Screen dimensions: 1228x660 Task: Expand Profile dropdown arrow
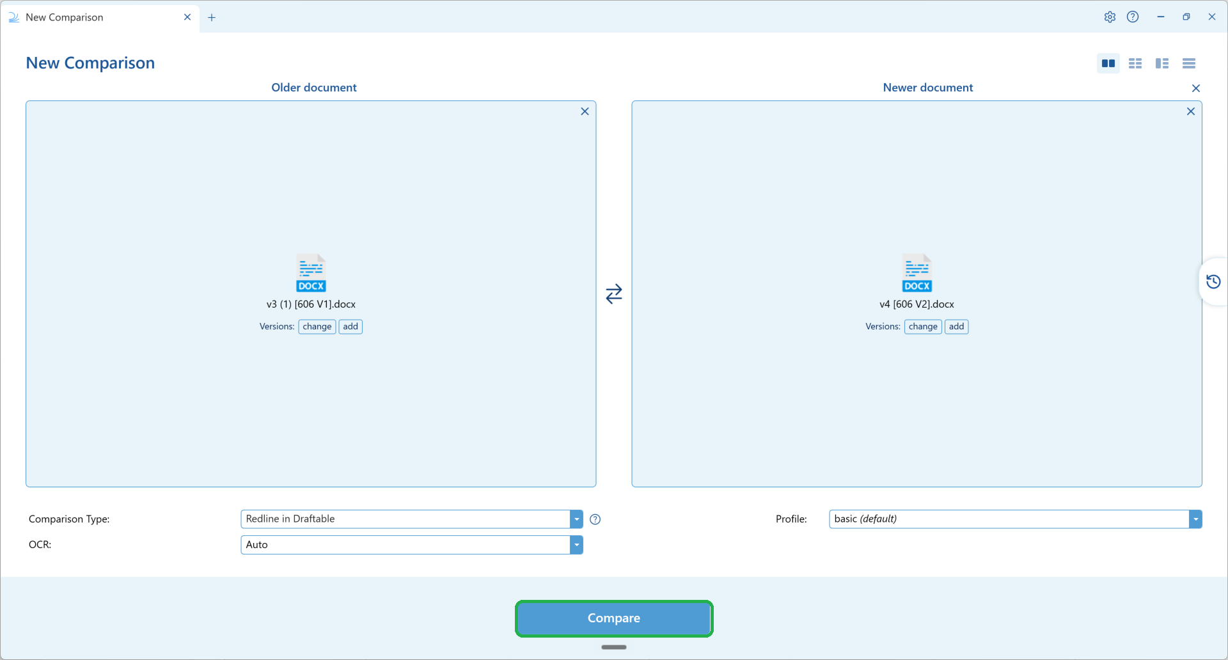pos(1195,519)
